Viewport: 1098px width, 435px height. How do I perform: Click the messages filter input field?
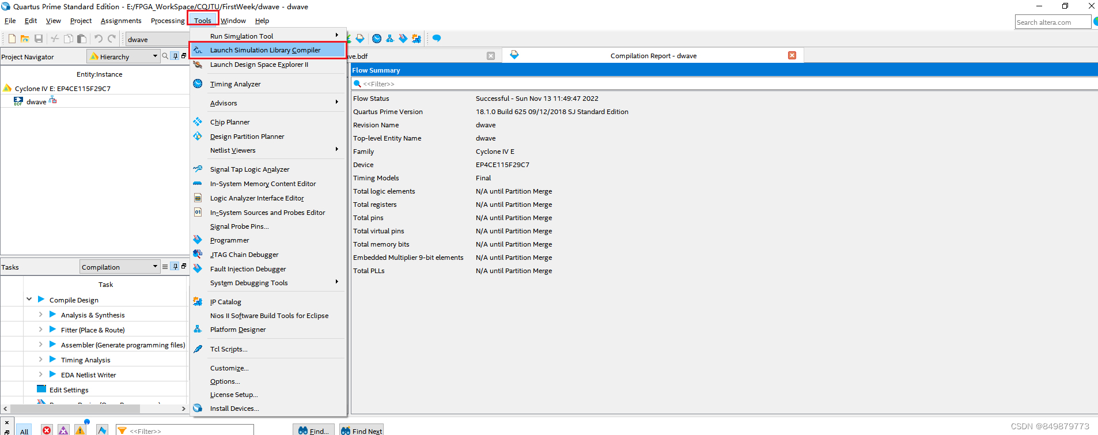(x=184, y=430)
